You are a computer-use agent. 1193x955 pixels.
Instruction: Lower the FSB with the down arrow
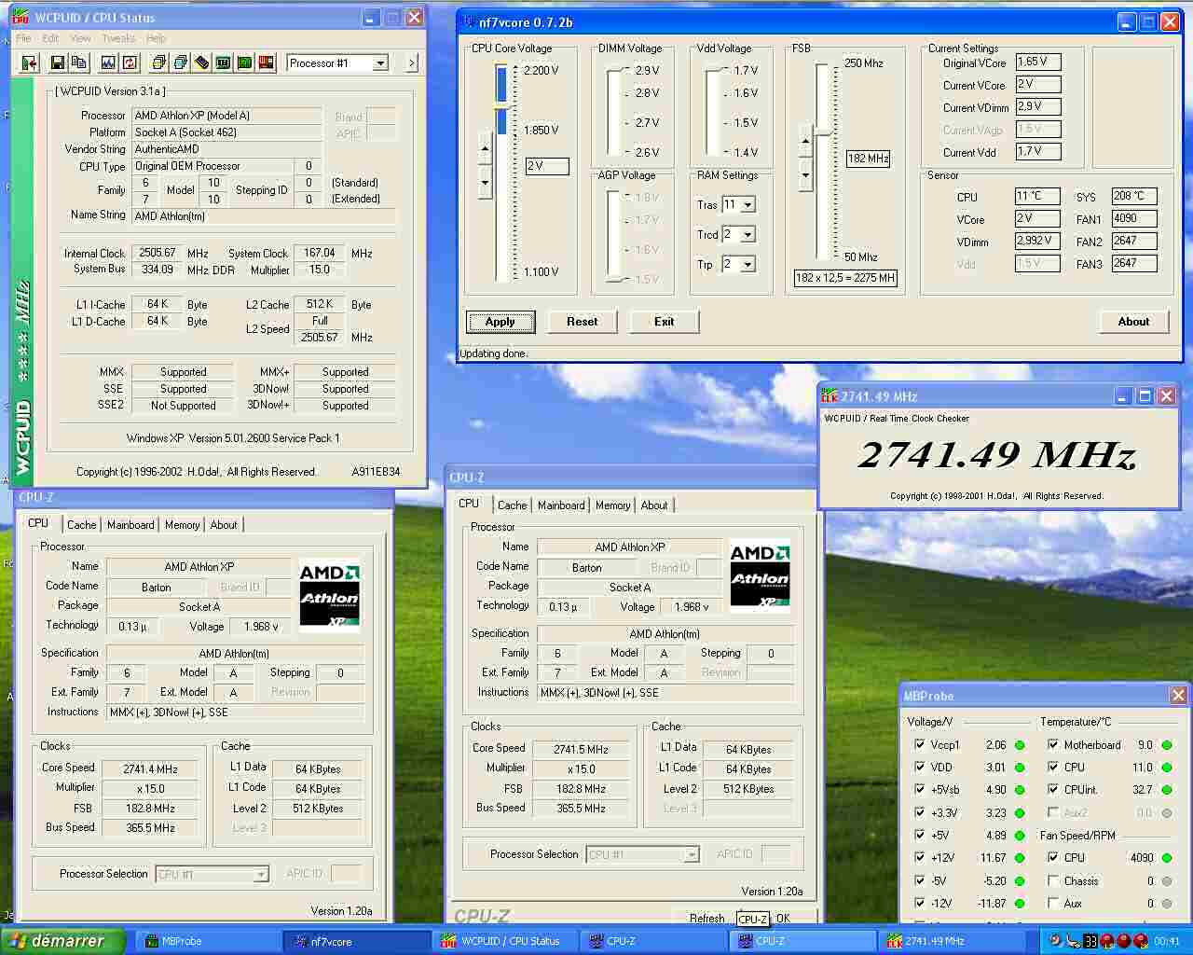pos(805,174)
